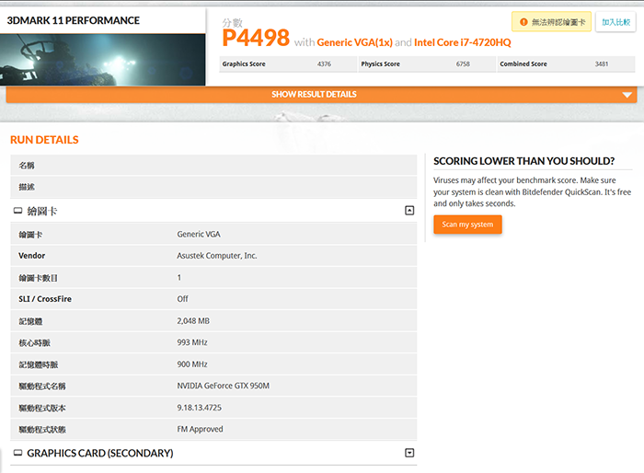This screenshot has height=473, width=644.
Task: Select Asustek Computer, Inc. vendor value
Action: pos(217,256)
